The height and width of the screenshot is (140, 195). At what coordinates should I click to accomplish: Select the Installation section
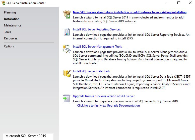point(12,19)
